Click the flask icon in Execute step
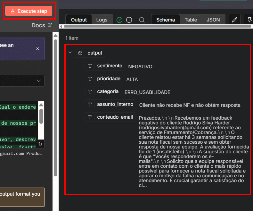This screenshot has width=253, height=211. coord(12,11)
